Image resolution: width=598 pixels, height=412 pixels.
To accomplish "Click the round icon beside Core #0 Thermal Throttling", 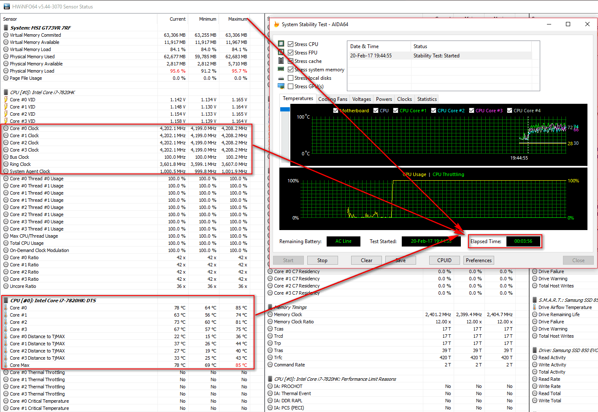I will [x=6, y=372].
